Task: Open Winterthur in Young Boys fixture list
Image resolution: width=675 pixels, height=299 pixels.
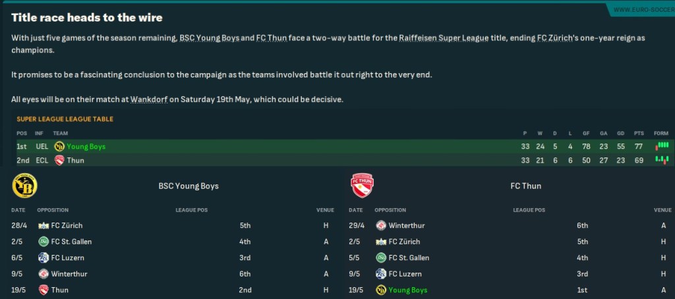Action: coord(69,274)
